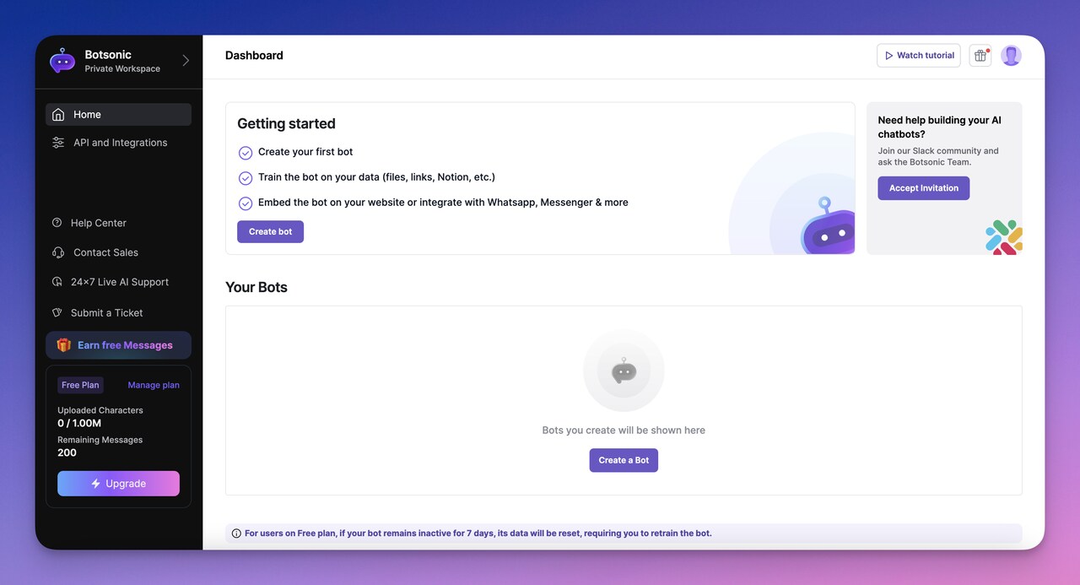Click the API and Integrations sliders icon
The height and width of the screenshot is (585, 1080).
56,142
